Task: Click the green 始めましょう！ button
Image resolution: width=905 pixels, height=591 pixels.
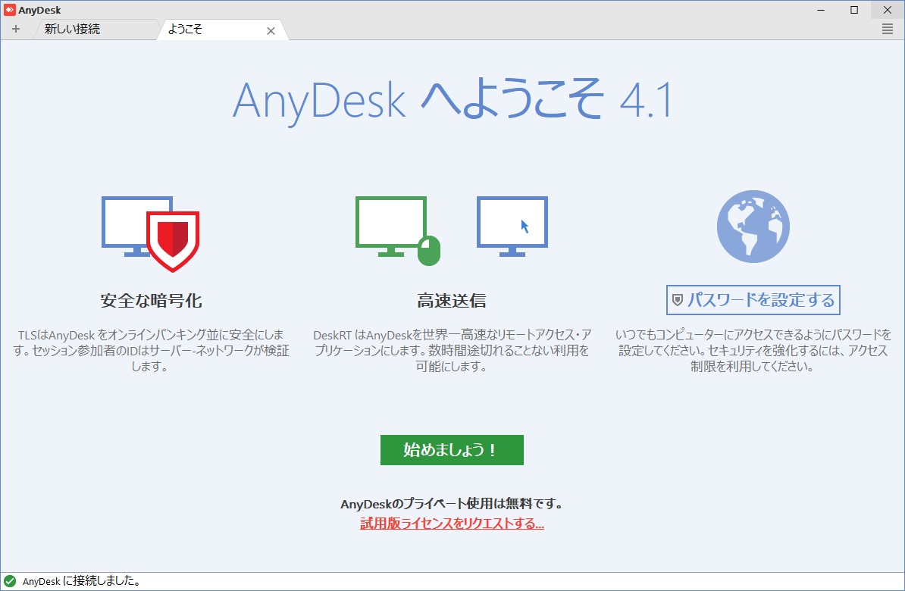Action: [452, 450]
